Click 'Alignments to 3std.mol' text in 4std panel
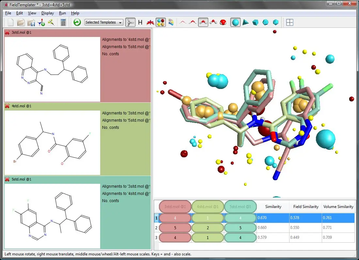Image resolution: width=359 pixels, height=260 pixels. [x=126, y=113]
